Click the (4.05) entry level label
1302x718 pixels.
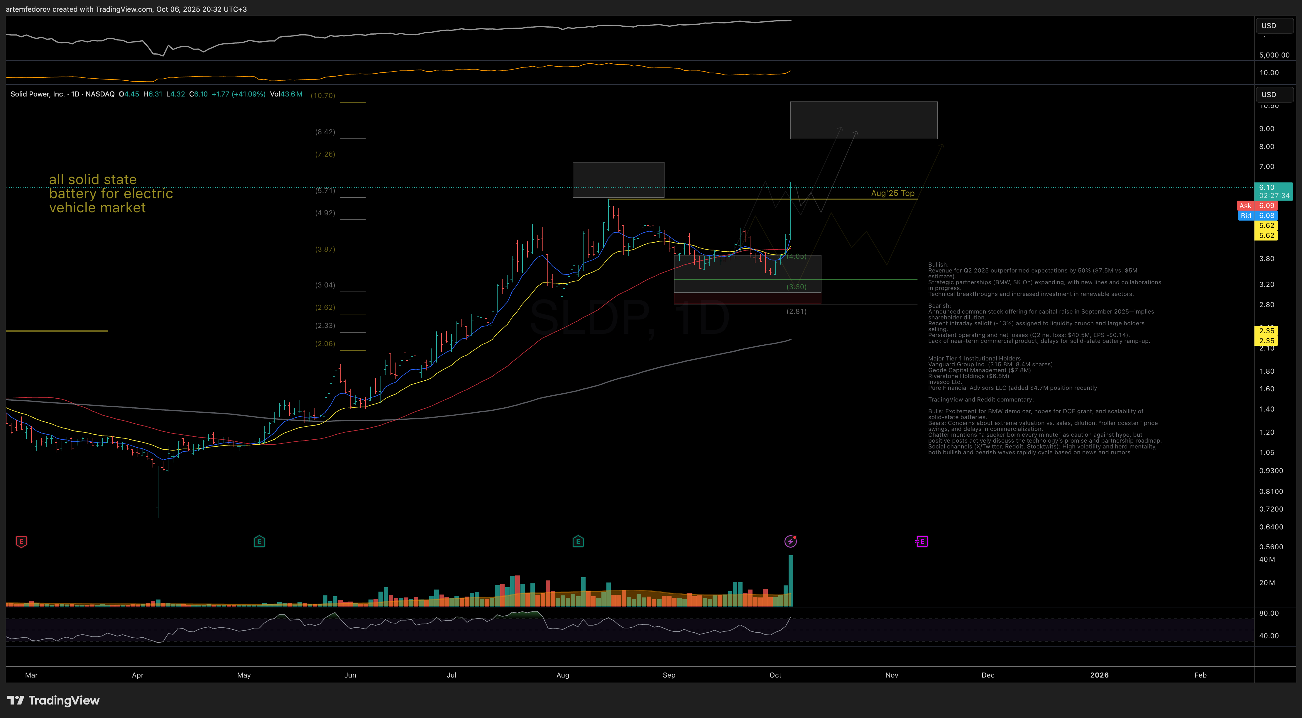797,257
